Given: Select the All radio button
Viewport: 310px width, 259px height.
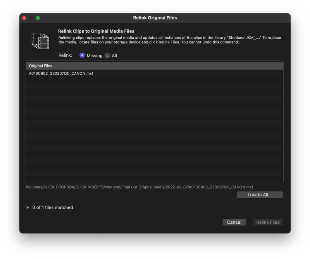Looking at the screenshot, I should [107, 55].
